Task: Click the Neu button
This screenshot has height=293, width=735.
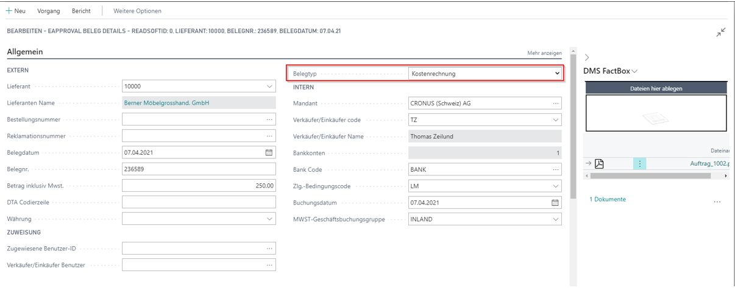Action: point(16,11)
